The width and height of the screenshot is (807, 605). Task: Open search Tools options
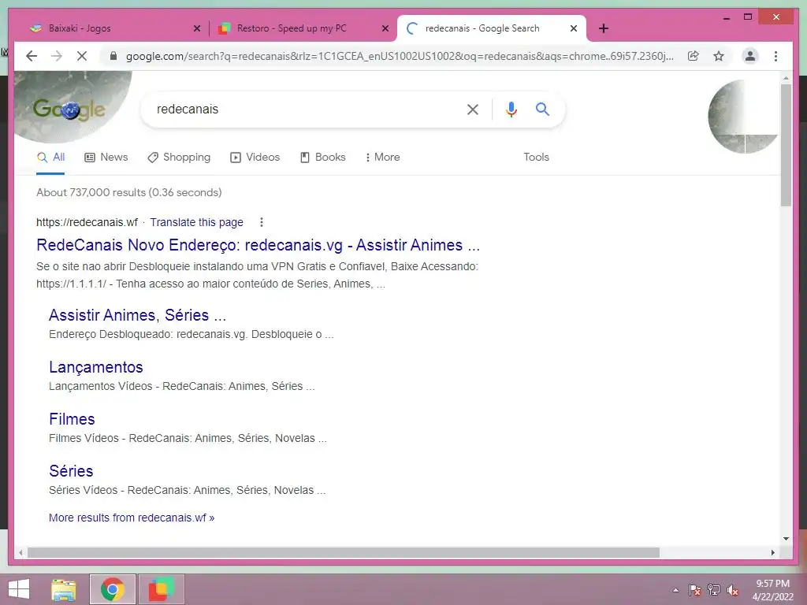tap(536, 157)
